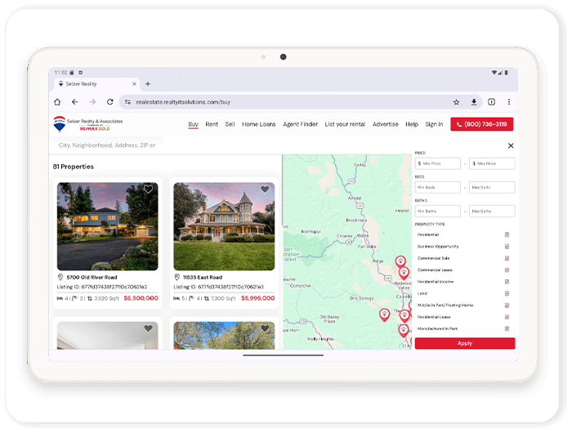Open the browser three-dot menu

coord(509,102)
